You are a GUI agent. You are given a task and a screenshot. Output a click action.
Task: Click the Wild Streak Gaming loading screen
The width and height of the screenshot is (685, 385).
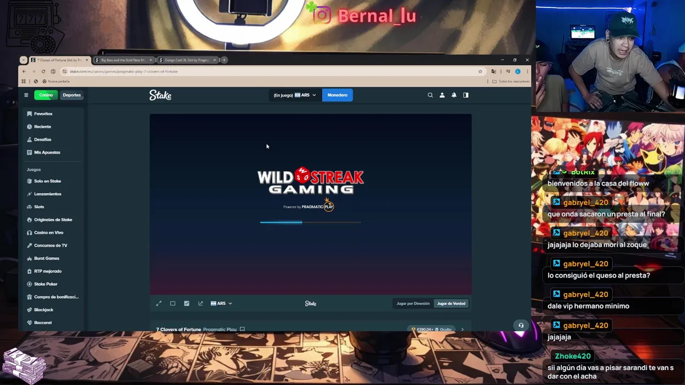point(310,204)
